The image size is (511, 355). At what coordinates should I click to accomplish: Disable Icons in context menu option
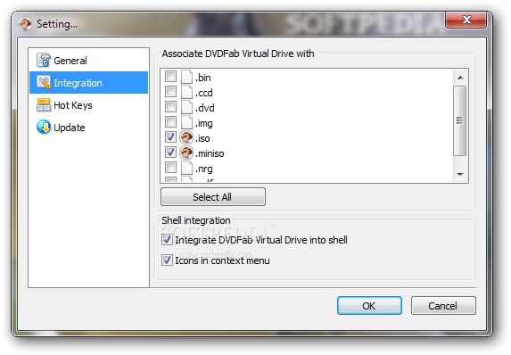[x=167, y=260]
